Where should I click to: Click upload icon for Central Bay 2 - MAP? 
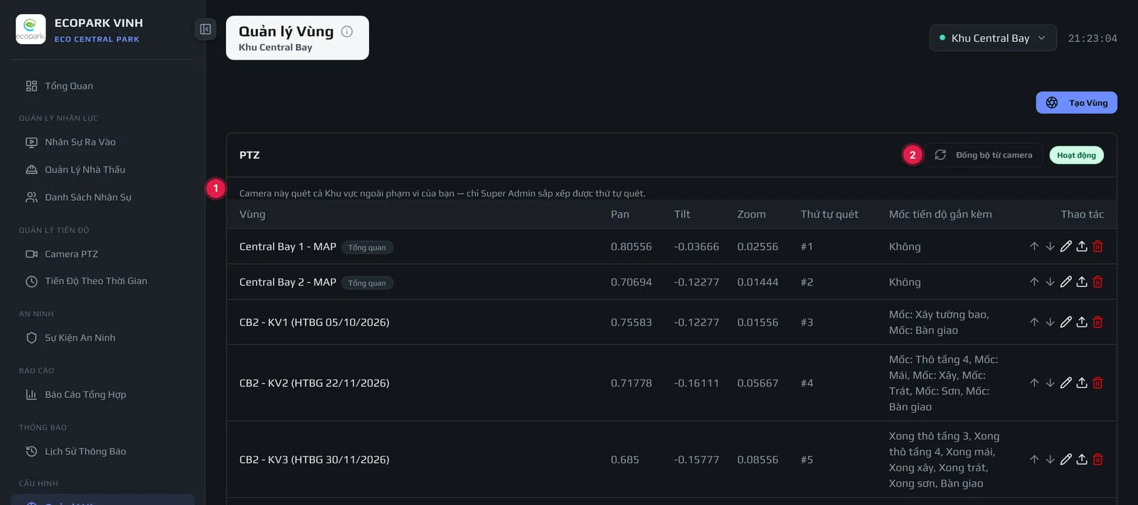pyautogui.click(x=1082, y=282)
